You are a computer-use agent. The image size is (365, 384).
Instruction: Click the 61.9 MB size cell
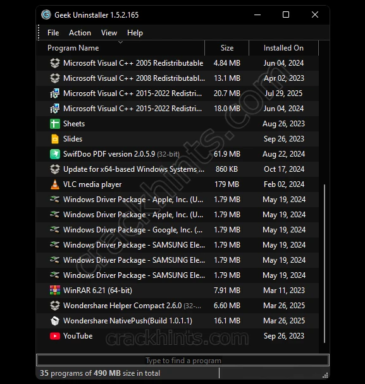click(227, 154)
